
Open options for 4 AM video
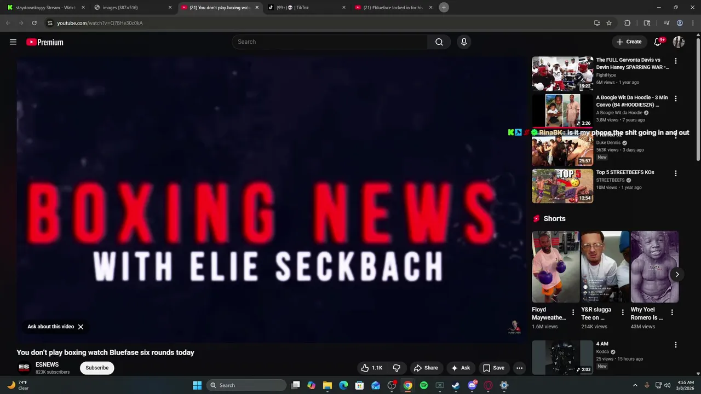click(x=676, y=345)
